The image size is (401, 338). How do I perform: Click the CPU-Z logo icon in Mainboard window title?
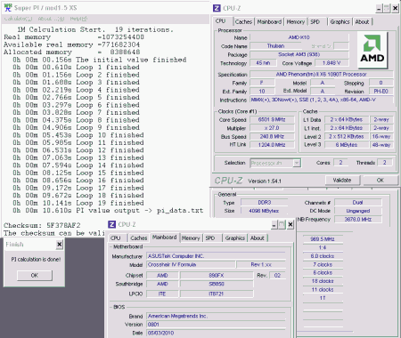tap(111, 224)
